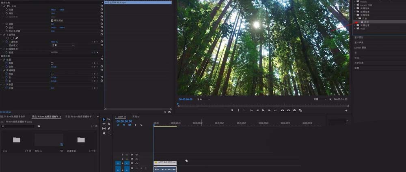The image size is (406, 172).
Task: Add marker in Program Monitor
Action: [x=232, y=110]
